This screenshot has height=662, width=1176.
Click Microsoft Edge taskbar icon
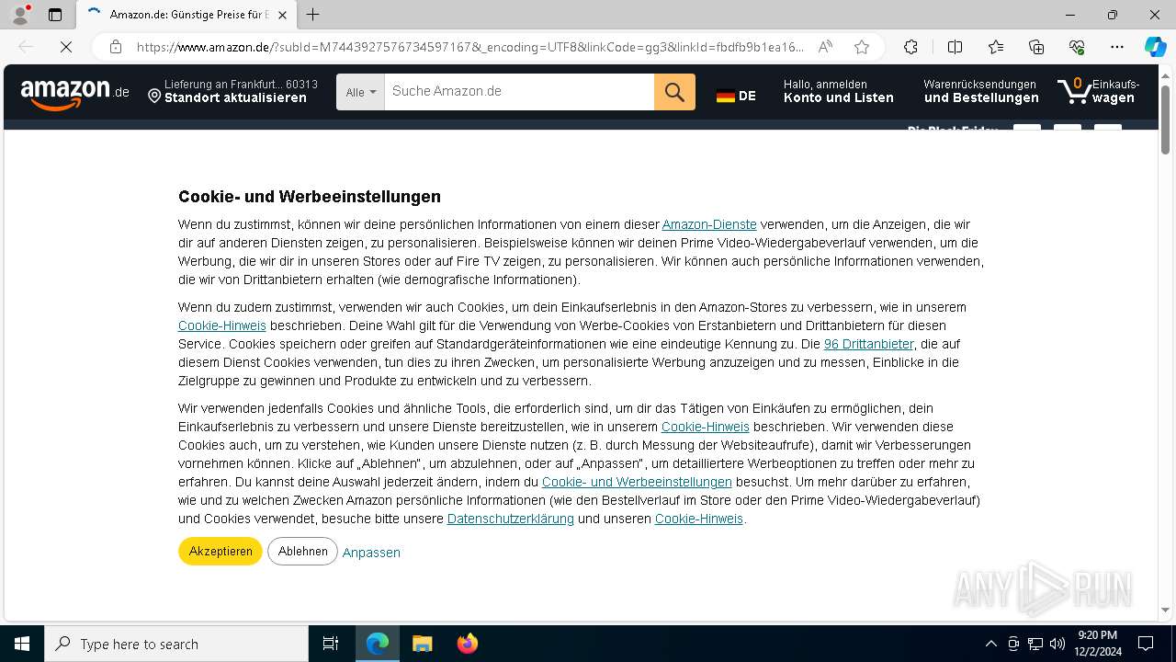pos(378,644)
